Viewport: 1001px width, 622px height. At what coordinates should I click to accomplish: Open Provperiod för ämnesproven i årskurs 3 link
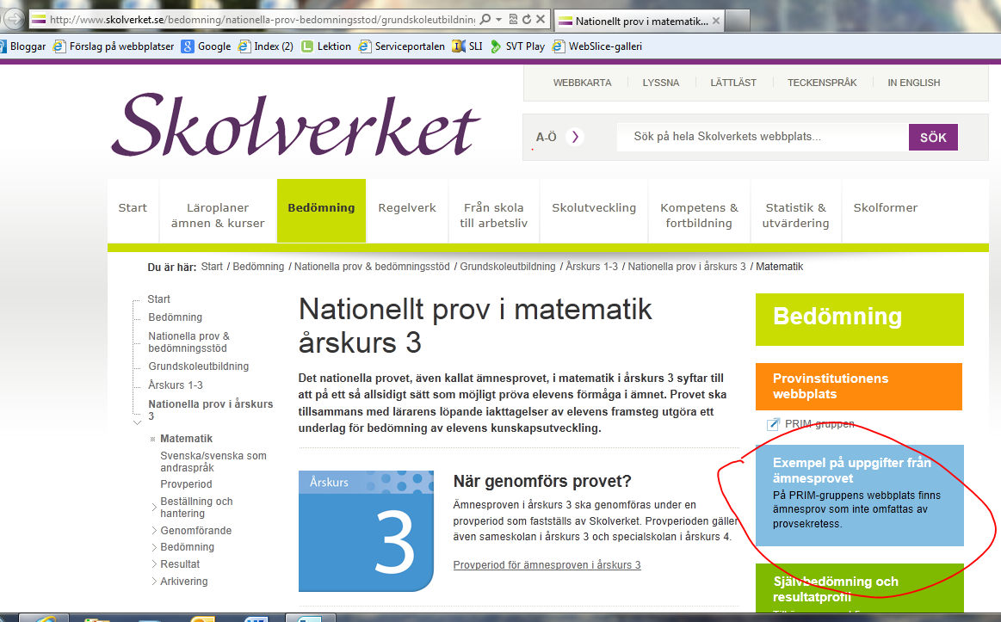(547, 564)
